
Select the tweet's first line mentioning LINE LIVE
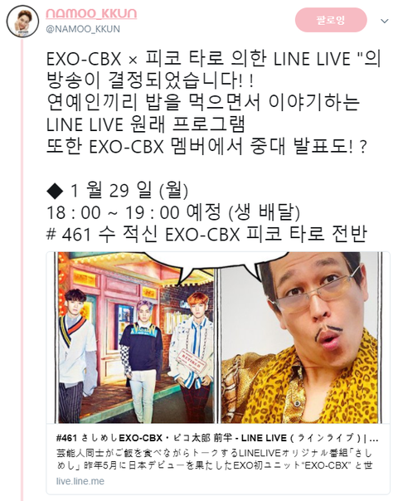(x=214, y=59)
